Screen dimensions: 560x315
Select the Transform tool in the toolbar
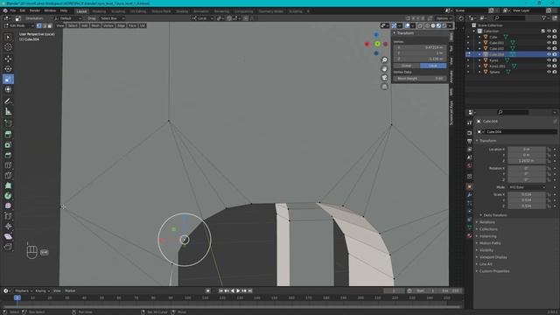[8, 89]
